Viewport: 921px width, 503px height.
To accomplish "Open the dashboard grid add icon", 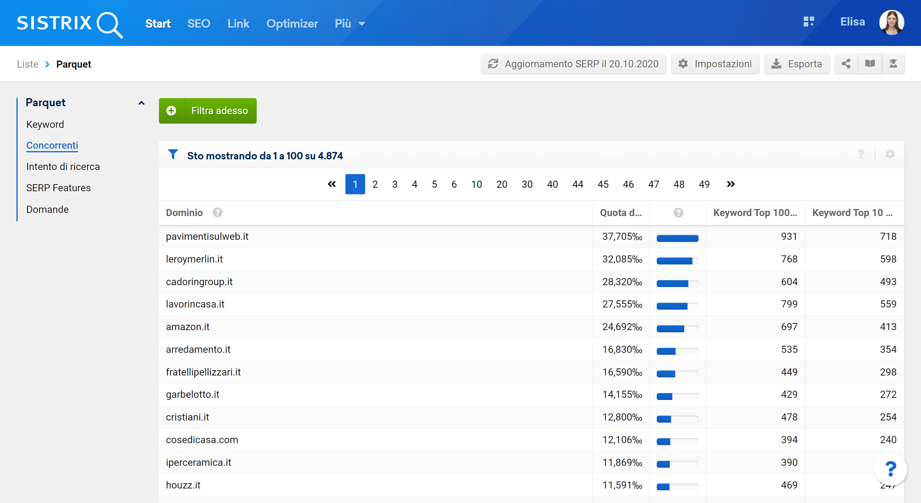I will 809,22.
